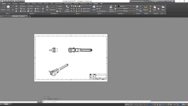This screenshot has width=188, height=106.
Task: Select the montagem_1_inventor drawing tab
Action: 19,16
